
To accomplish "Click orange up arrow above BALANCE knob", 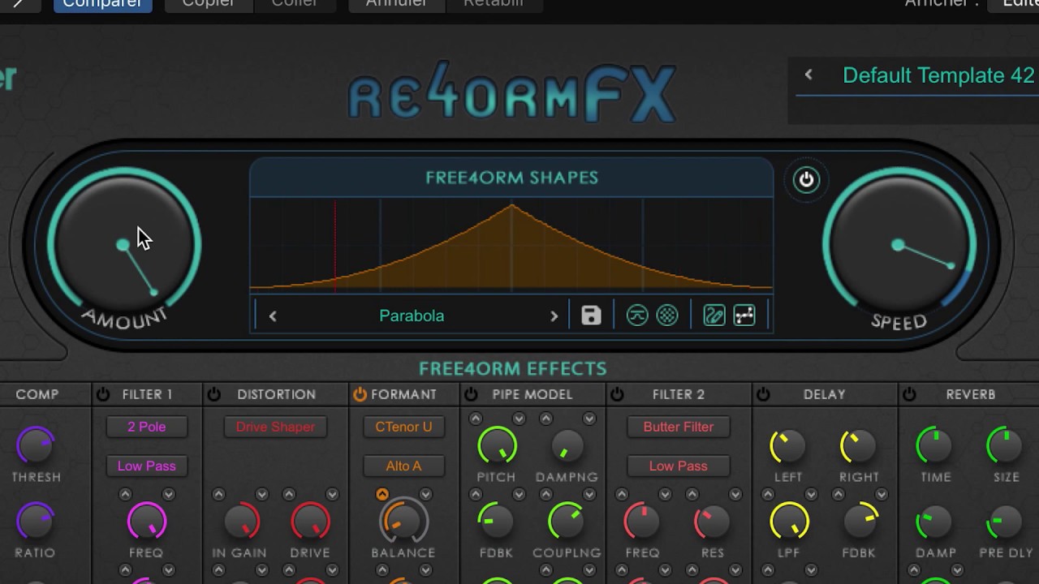I will (x=382, y=494).
